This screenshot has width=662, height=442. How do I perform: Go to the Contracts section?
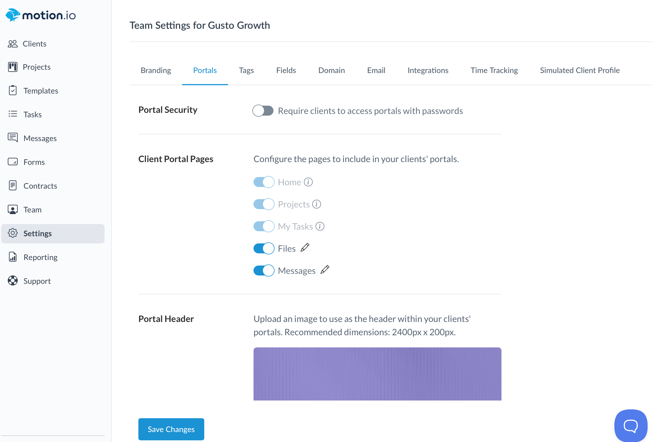(x=40, y=186)
